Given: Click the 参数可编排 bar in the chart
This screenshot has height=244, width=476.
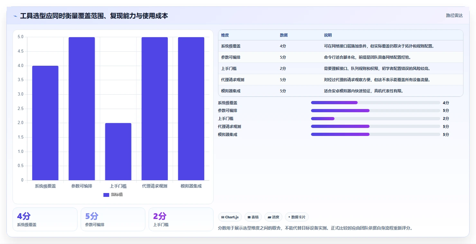Looking at the screenshot, I should (82, 109).
